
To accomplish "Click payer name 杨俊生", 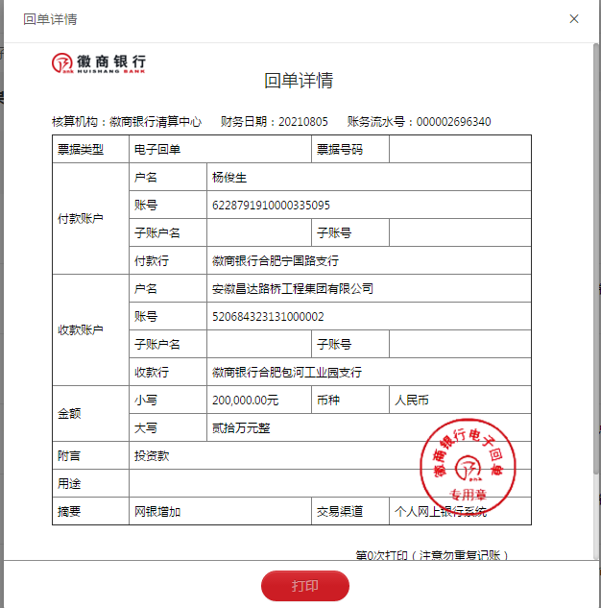I will coord(229,178).
